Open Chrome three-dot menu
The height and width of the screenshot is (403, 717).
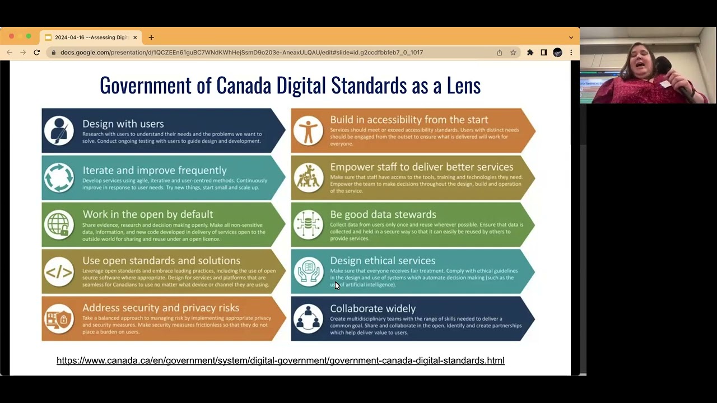coord(571,53)
